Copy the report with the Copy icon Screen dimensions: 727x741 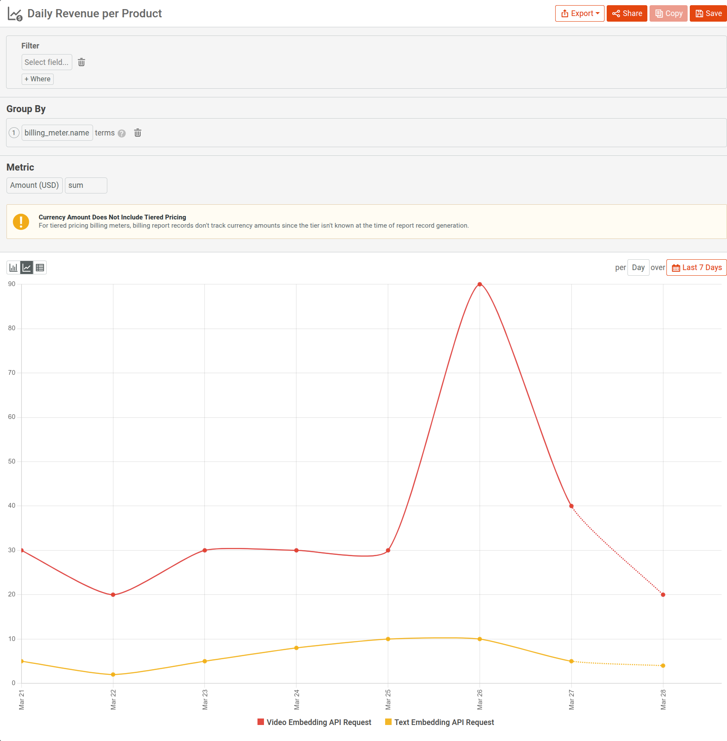pyautogui.click(x=659, y=13)
